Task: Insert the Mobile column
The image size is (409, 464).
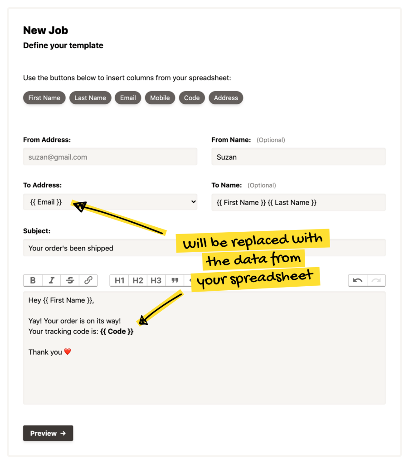Action: [x=160, y=98]
